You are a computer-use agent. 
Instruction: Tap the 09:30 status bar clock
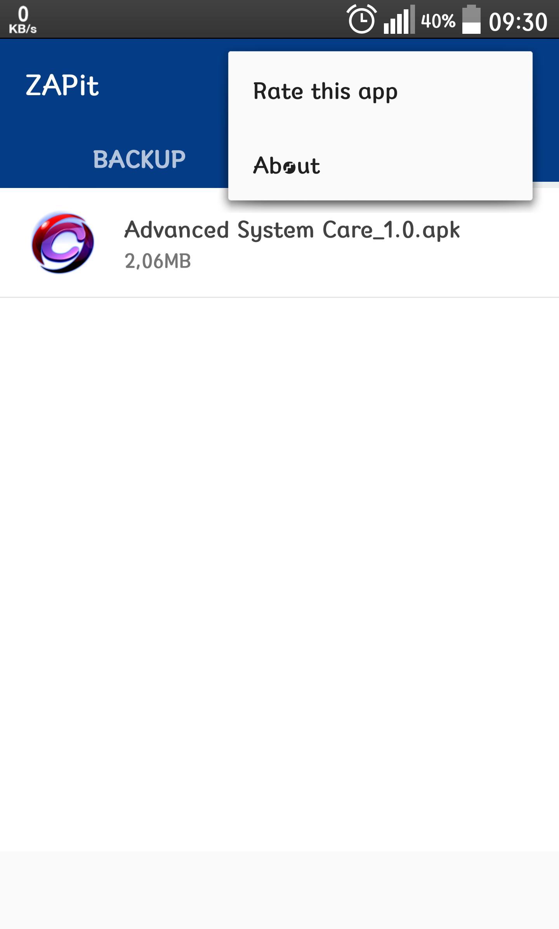[518, 22]
